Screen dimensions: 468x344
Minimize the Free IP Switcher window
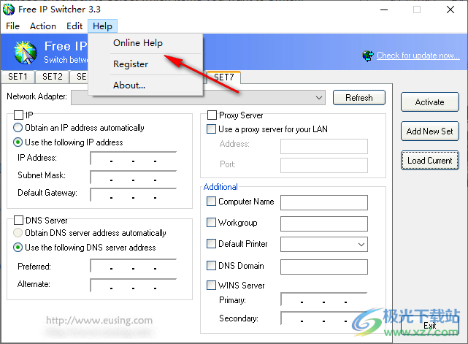tap(384, 9)
